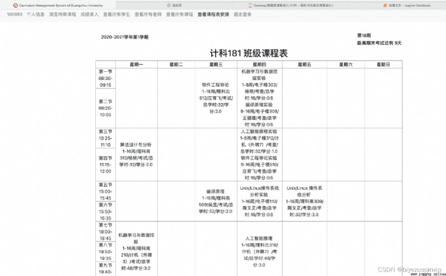This screenshot has height=276, width=446.
Task: Switch to the Desktop folder browser tab
Action: [290, 5]
